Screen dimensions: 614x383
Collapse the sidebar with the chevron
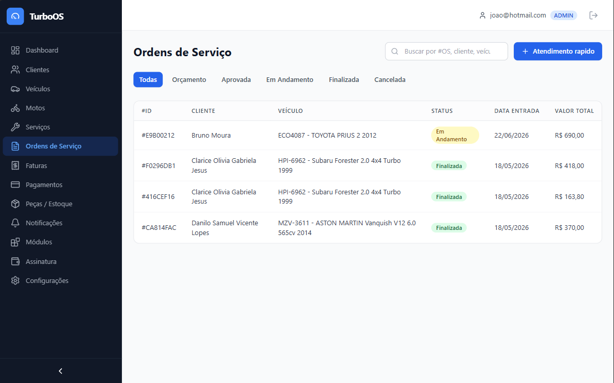(60, 371)
